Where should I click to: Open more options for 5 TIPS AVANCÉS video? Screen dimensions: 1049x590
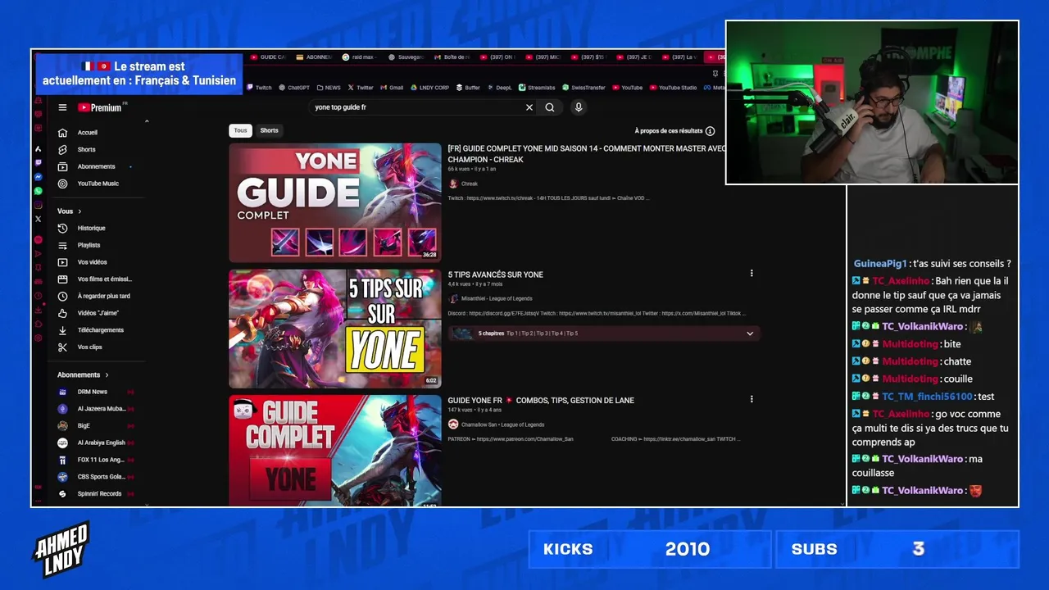pyautogui.click(x=752, y=274)
